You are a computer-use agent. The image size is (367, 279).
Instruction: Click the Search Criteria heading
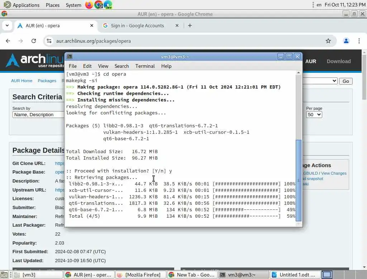[x=37, y=97]
